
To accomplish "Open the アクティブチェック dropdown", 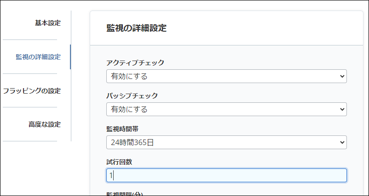I will (x=226, y=76).
